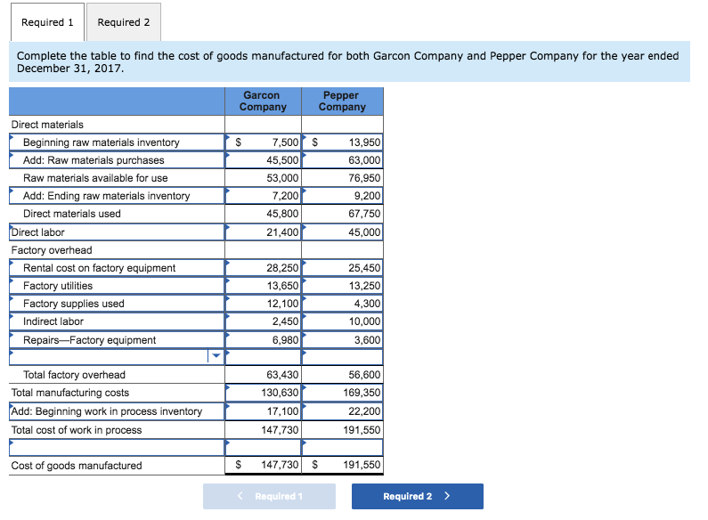Edit Garcon raw materials purchases 45,500
The height and width of the screenshot is (520, 708).
point(264,160)
